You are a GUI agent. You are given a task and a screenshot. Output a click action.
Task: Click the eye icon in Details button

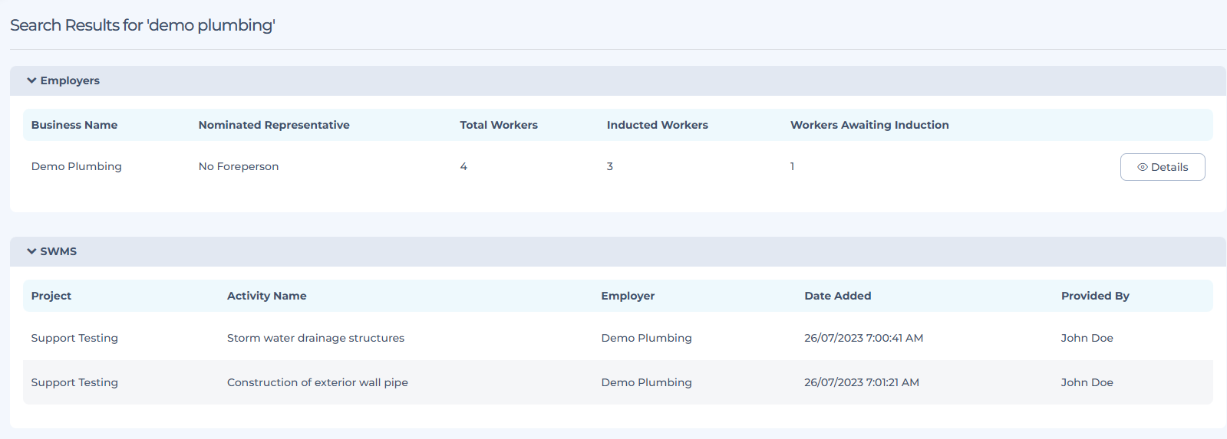[1142, 167]
